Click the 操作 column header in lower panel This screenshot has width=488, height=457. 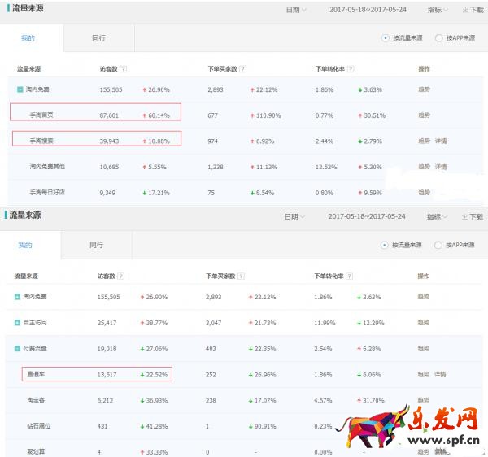[x=423, y=276]
